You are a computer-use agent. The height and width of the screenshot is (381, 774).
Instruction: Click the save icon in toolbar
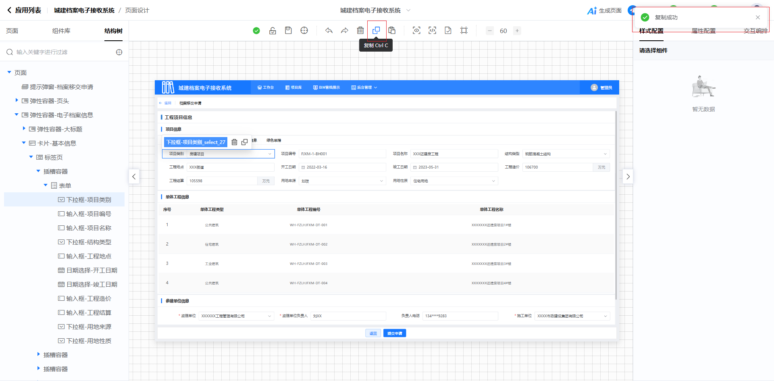tap(288, 31)
